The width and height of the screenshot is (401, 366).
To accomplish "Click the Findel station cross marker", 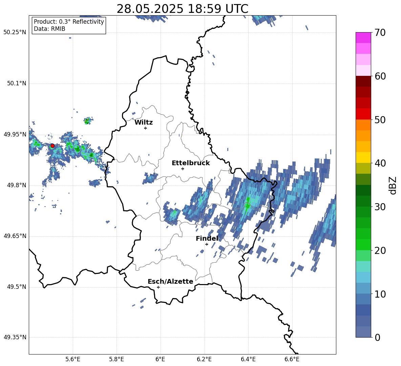I will pyautogui.click(x=207, y=244).
